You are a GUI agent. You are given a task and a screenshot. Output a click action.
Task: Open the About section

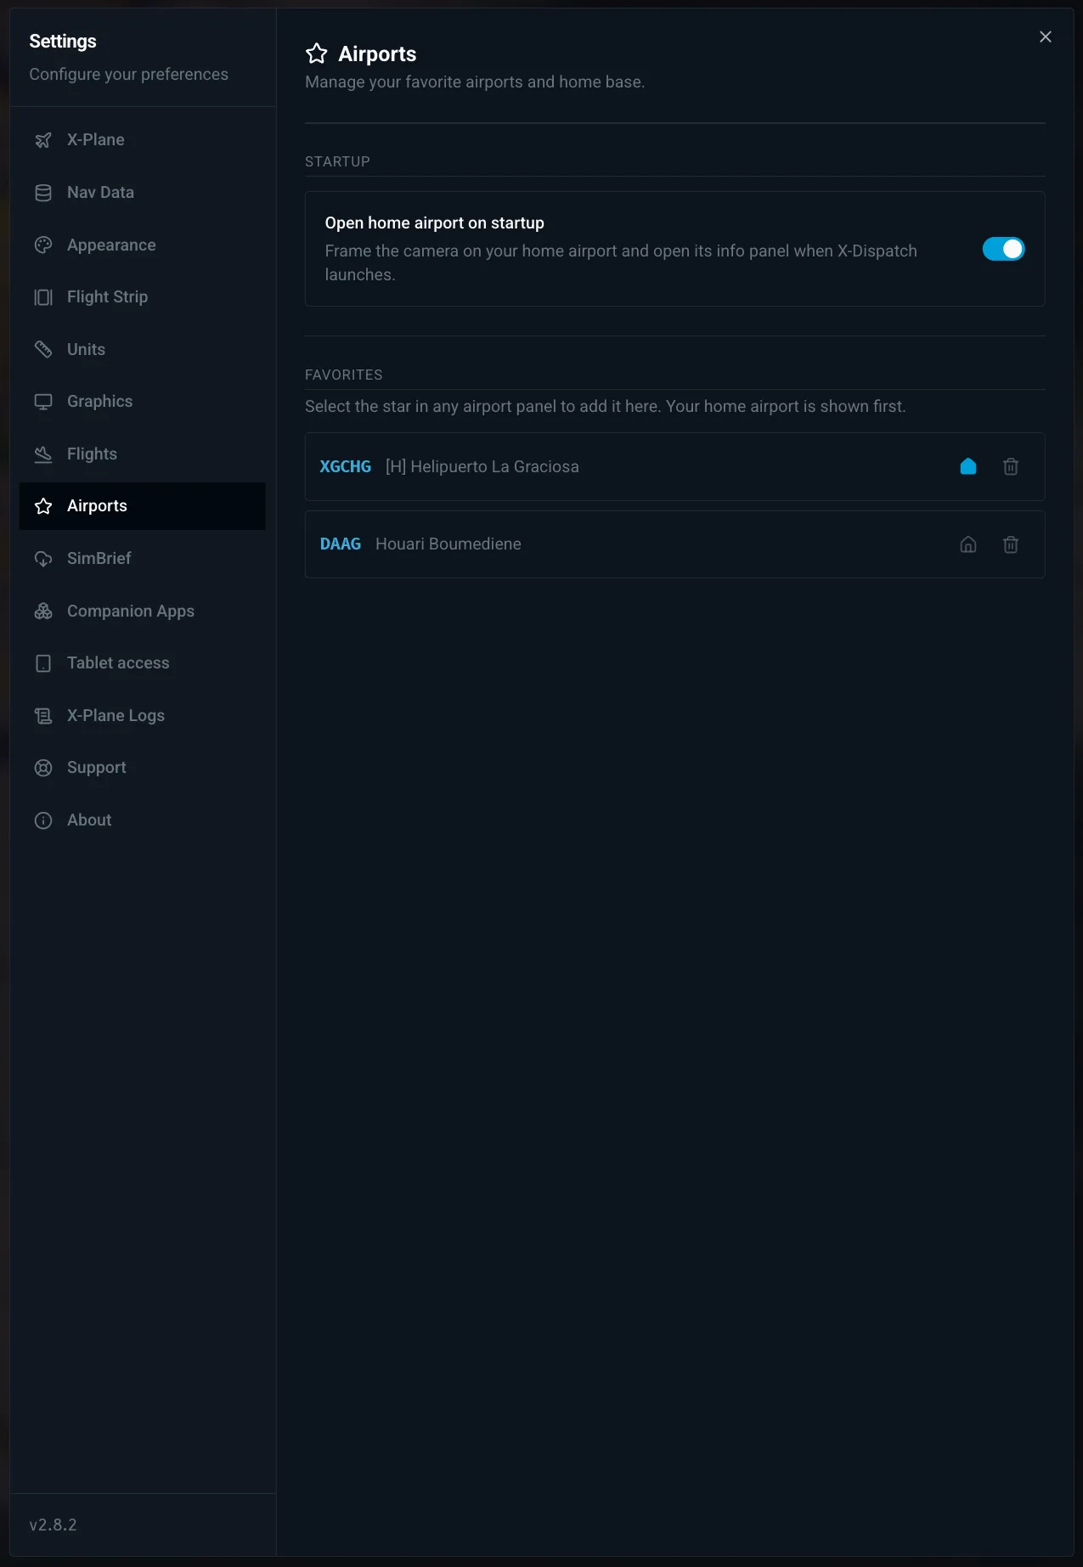[x=143, y=820]
